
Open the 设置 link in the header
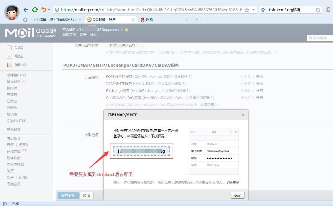(83, 35)
